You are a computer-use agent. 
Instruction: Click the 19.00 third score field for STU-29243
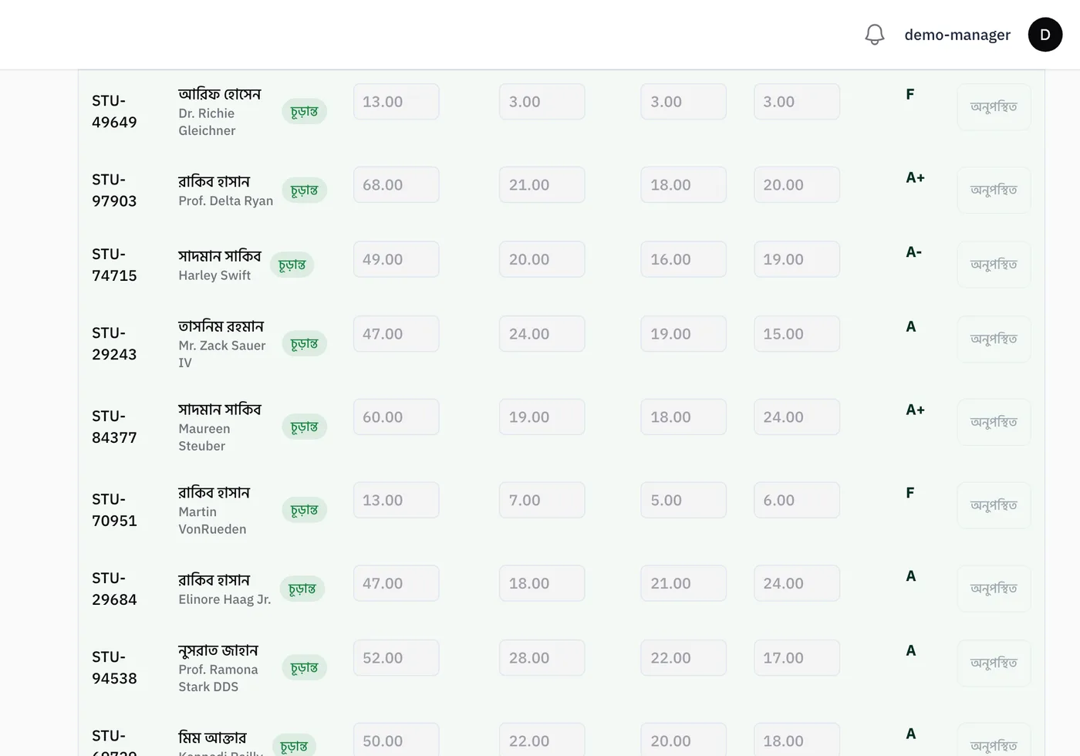pos(683,334)
